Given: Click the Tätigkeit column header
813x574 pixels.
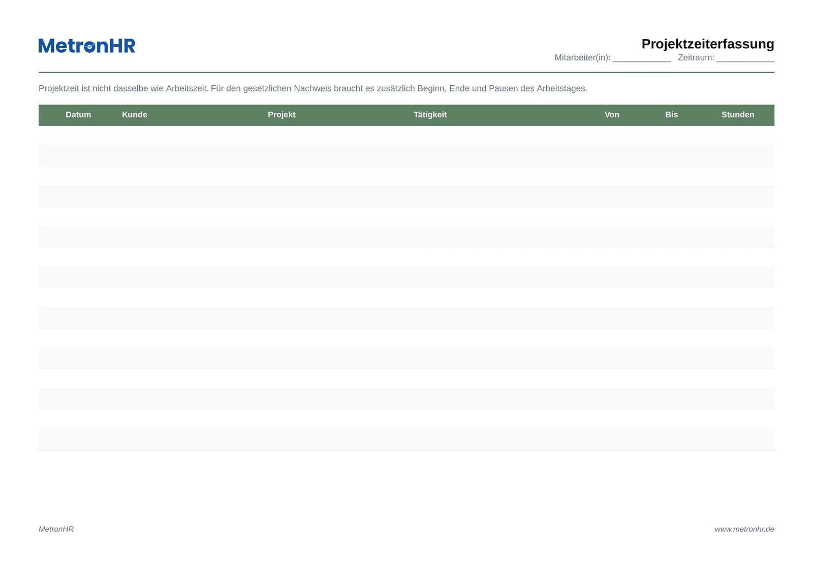Looking at the screenshot, I should (x=430, y=115).
